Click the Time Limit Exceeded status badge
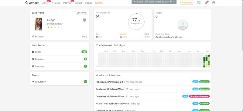The width and height of the screenshot is (243, 111). click(x=199, y=96)
